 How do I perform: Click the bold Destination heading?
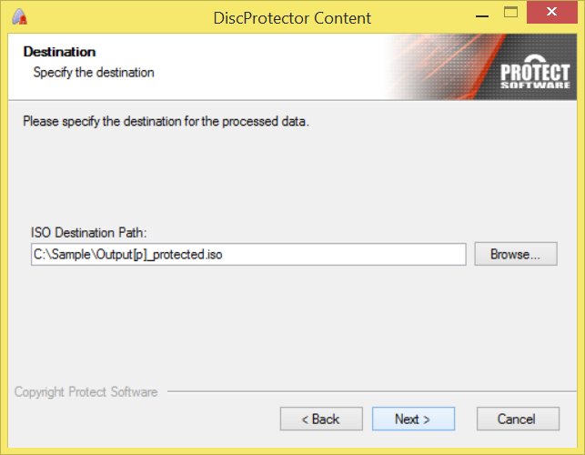tap(59, 52)
